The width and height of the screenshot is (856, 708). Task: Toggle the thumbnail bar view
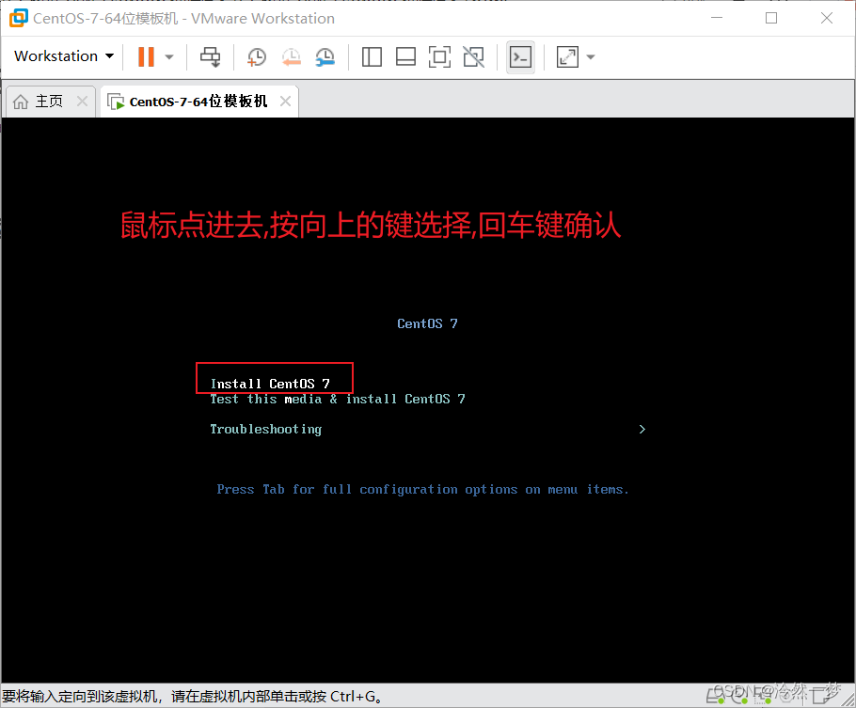(405, 56)
